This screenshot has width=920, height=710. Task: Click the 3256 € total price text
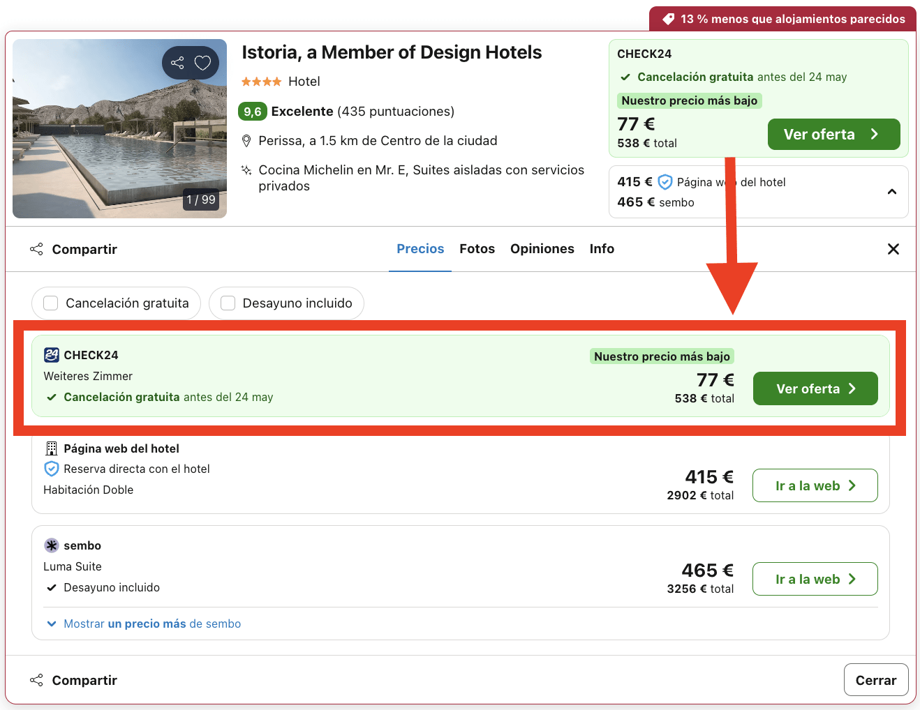tap(700, 589)
